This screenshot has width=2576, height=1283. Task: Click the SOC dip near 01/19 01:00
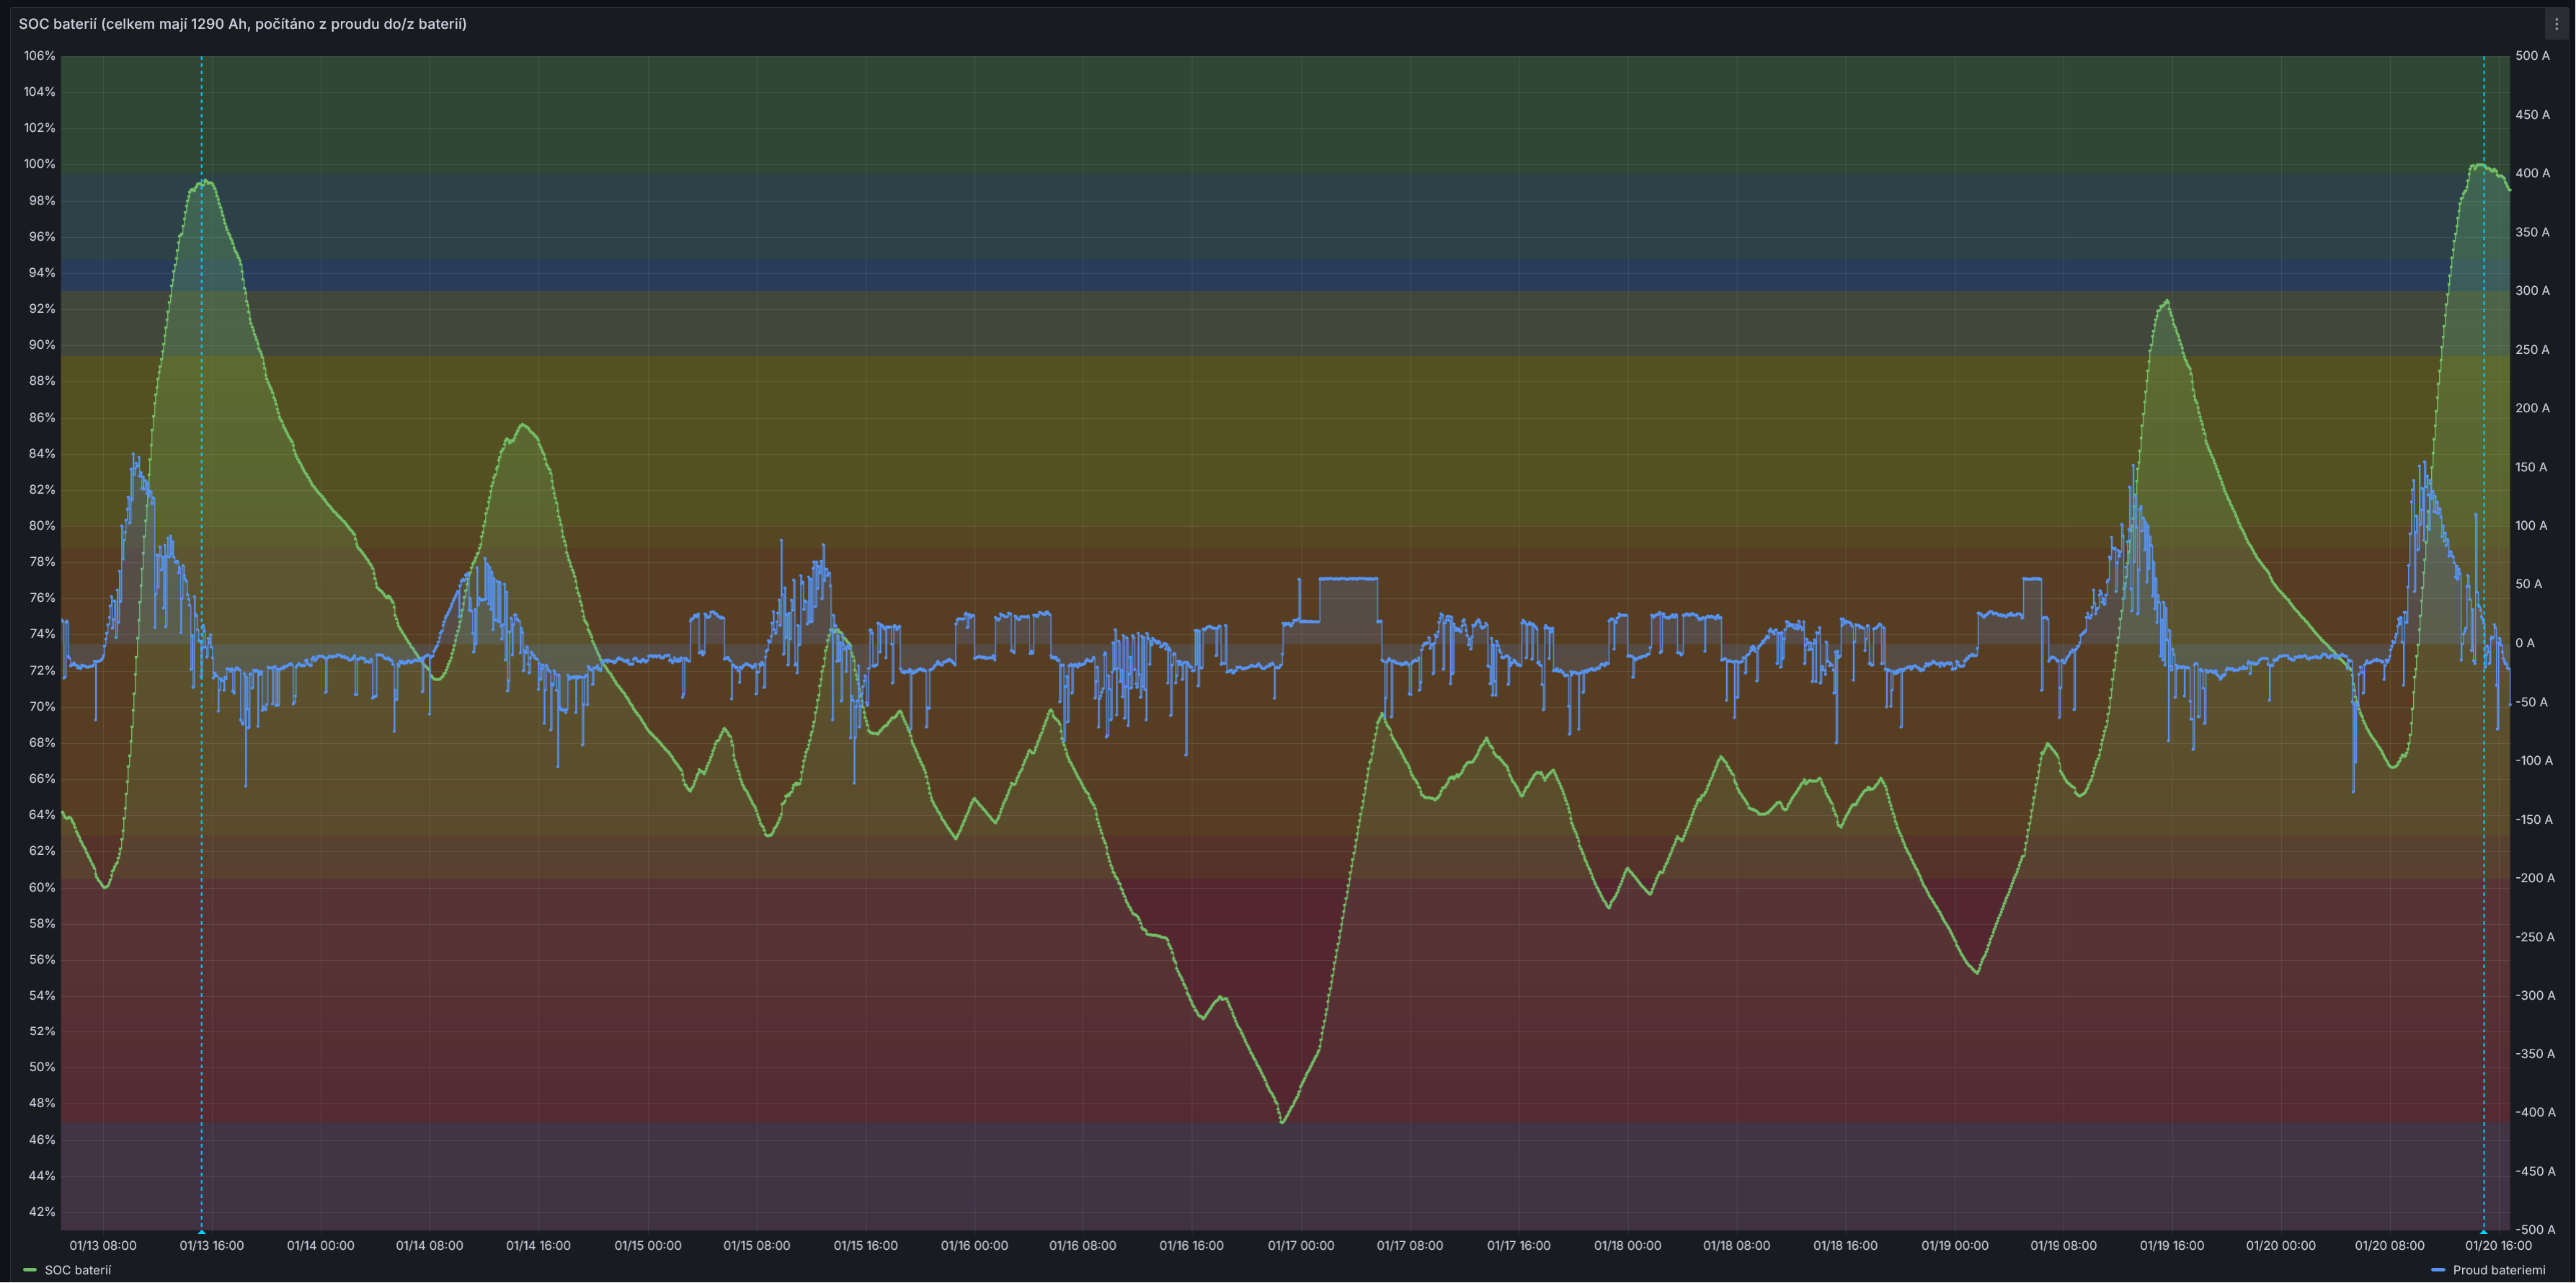[1977, 972]
